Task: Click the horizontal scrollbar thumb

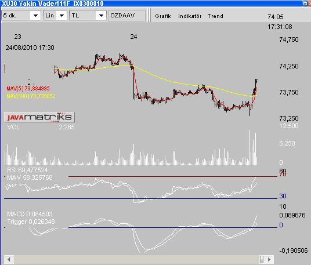Action: (x=262, y=259)
